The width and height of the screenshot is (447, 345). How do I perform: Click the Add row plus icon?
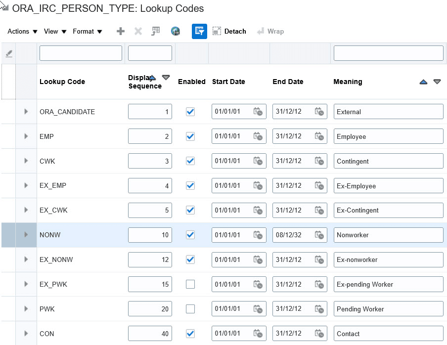pos(121,31)
